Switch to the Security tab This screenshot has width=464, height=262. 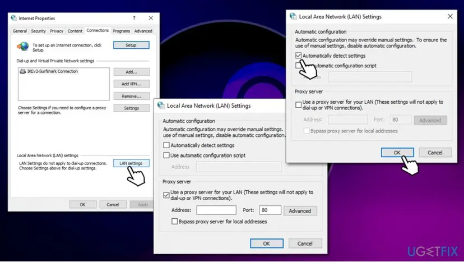[38, 31]
